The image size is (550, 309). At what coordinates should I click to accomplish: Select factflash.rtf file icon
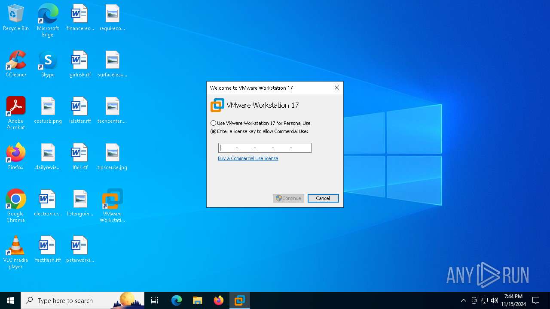coord(48,250)
